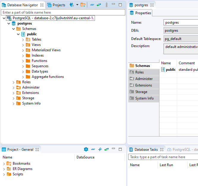
Task: Click public row in Schemas table
Action: 179,70
